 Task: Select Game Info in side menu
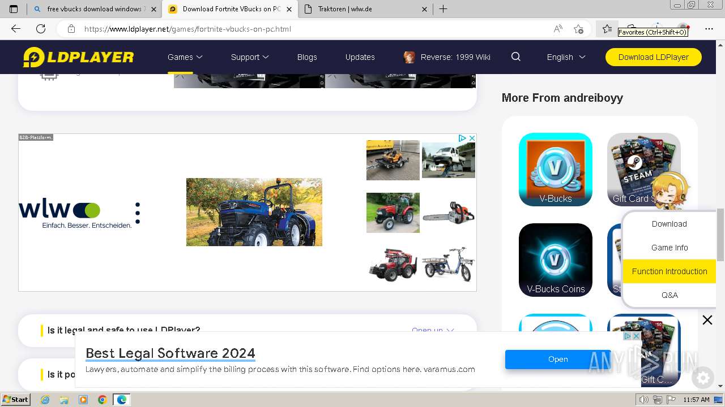click(669, 248)
